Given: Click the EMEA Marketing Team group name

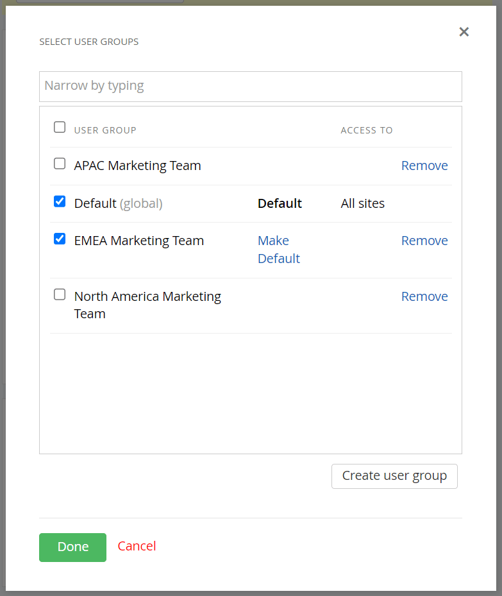Looking at the screenshot, I should click(138, 241).
